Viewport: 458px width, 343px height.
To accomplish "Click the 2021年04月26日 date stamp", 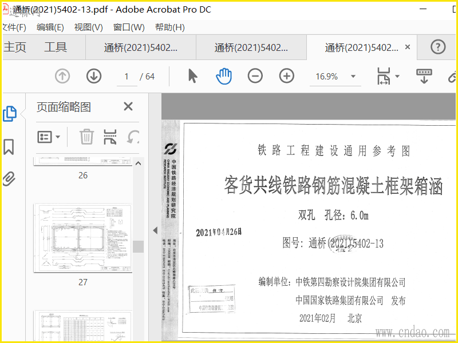I will coord(219,233).
